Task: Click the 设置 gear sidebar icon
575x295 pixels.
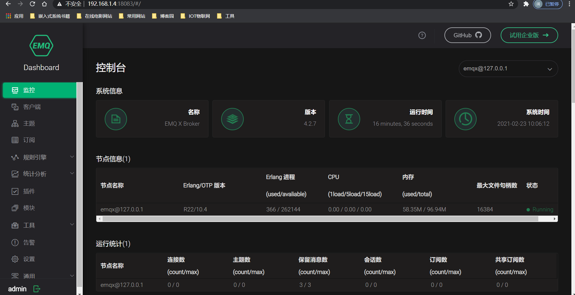Action: (x=15, y=259)
